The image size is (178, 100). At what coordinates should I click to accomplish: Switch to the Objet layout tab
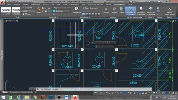5,92
